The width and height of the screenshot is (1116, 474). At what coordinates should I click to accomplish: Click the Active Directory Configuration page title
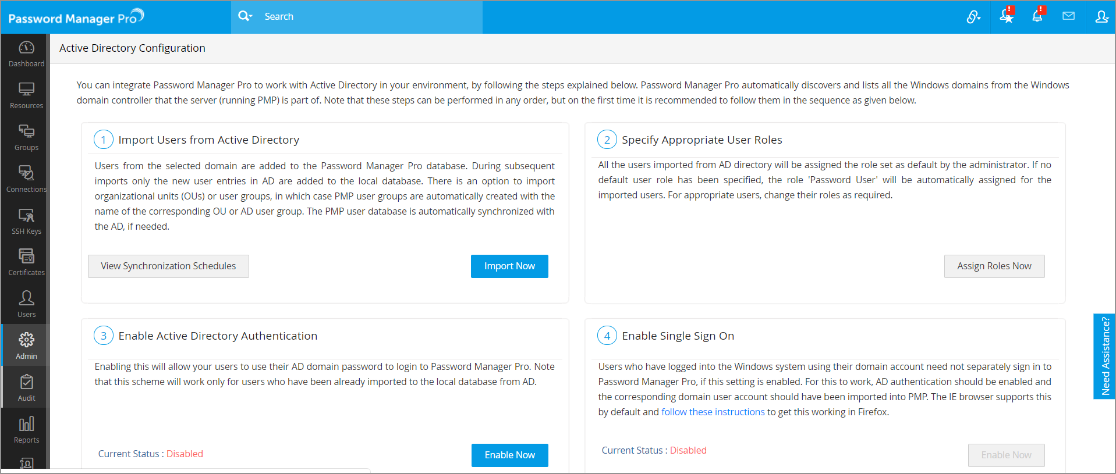pos(132,48)
